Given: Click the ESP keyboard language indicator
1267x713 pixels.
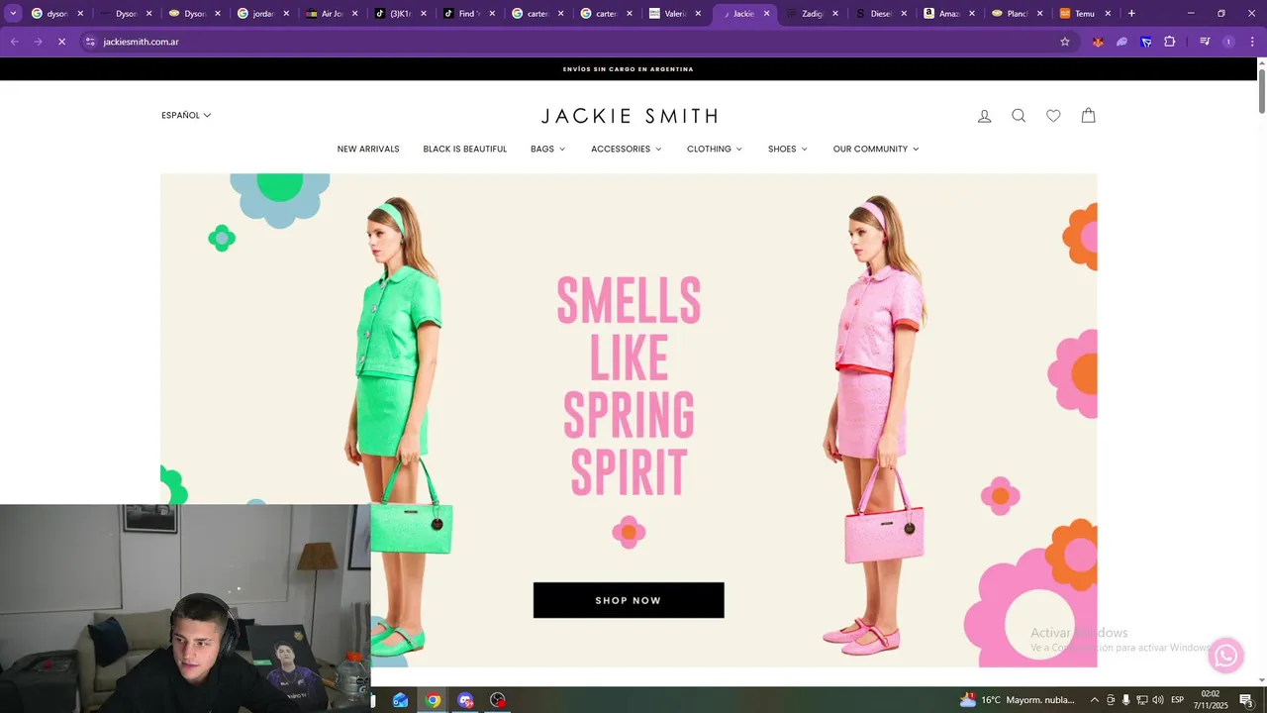Looking at the screenshot, I should [1177, 700].
